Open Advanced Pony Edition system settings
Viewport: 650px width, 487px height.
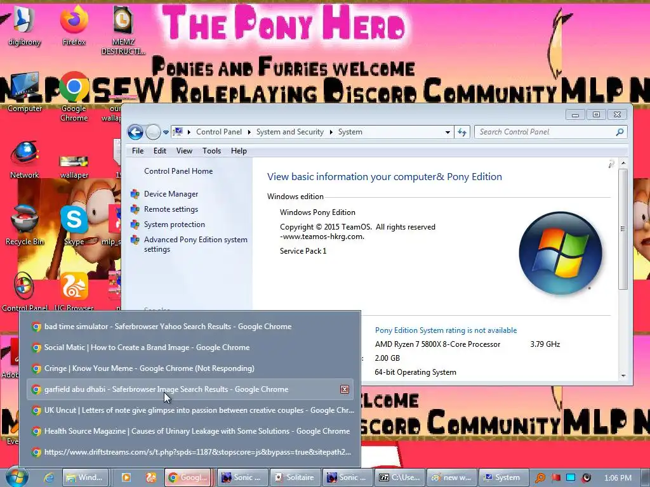pyautogui.click(x=196, y=244)
